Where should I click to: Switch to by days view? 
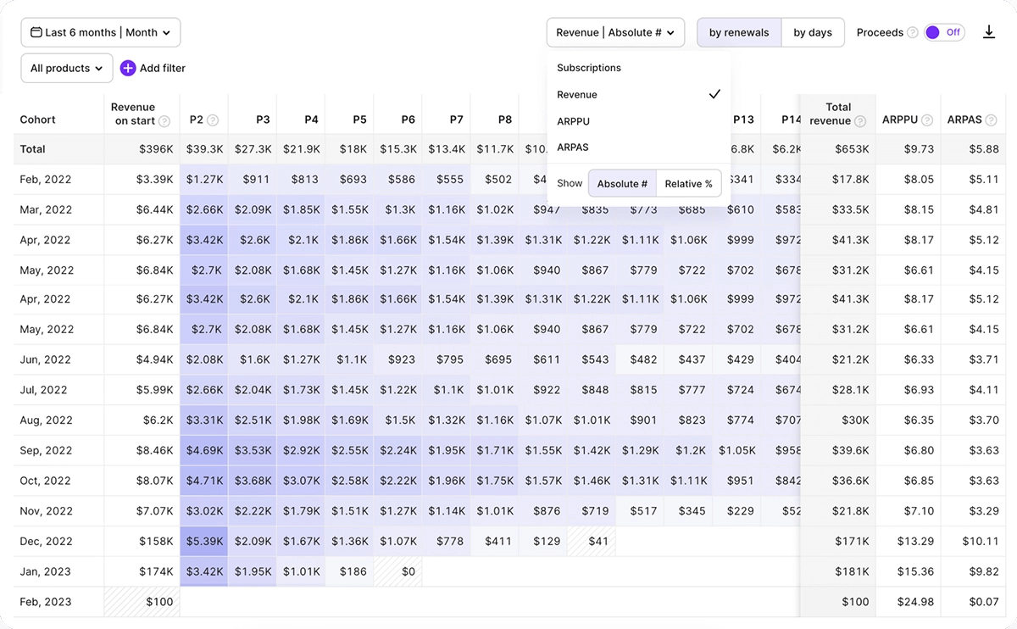tap(813, 32)
